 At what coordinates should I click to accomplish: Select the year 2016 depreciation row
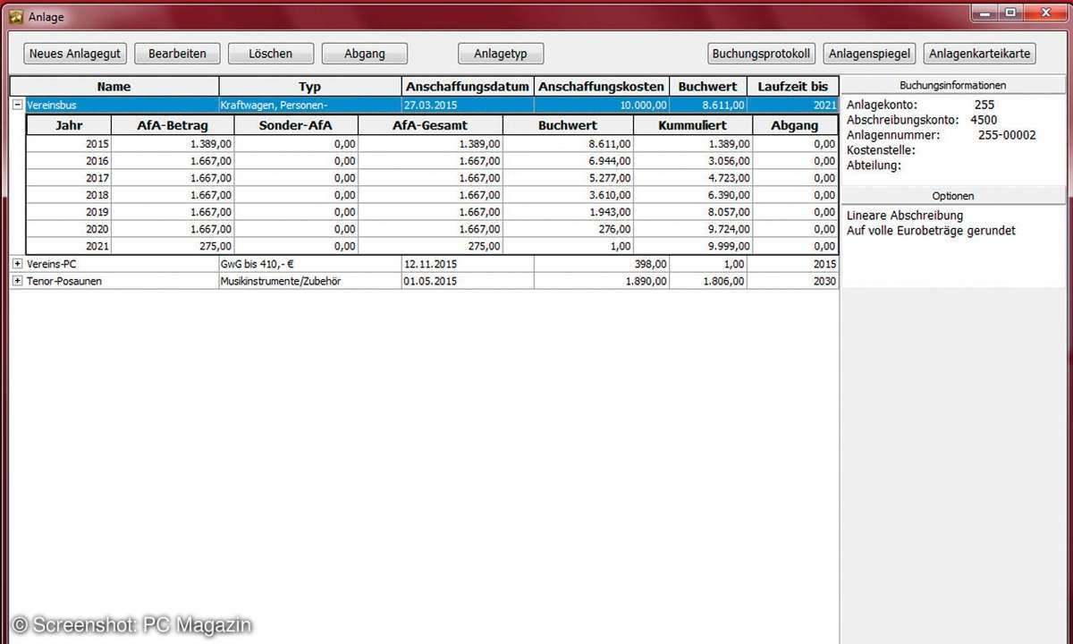pyautogui.click(x=432, y=161)
